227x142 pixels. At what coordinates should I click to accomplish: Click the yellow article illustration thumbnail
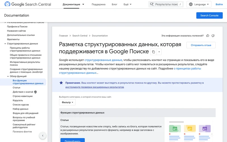(x=190, y=129)
